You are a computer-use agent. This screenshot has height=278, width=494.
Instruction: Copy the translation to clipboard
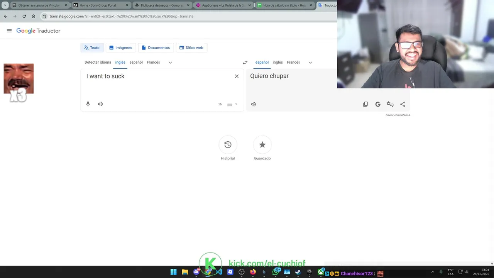pos(365,104)
